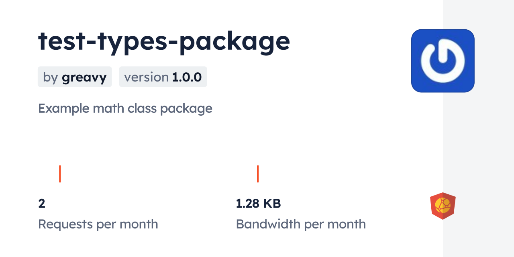The width and height of the screenshot is (514, 257).
Task: Click the orange bandwidth chart bar
Action: [x=258, y=173]
